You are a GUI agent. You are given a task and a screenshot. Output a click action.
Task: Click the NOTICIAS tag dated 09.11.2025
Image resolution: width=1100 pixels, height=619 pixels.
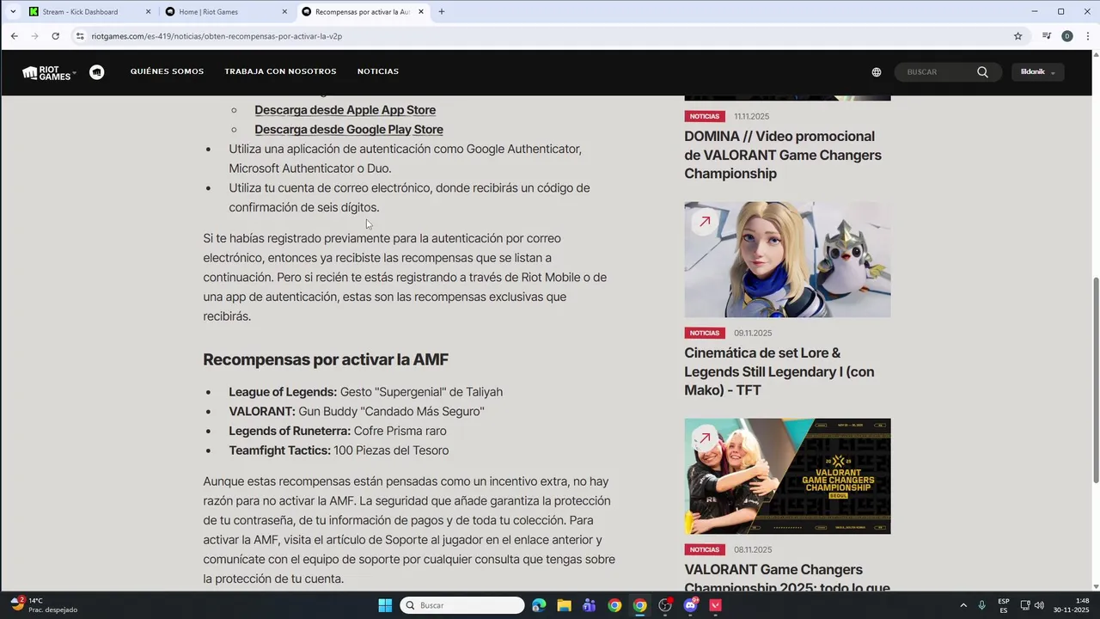[704, 333]
